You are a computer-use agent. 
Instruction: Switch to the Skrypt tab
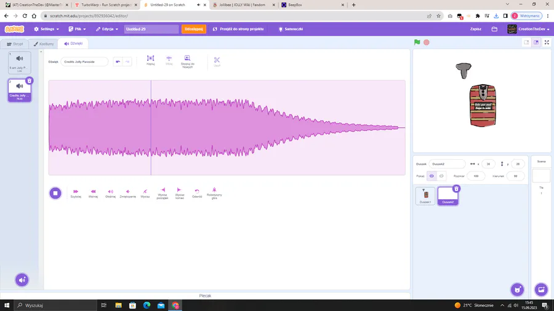click(15, 44)
